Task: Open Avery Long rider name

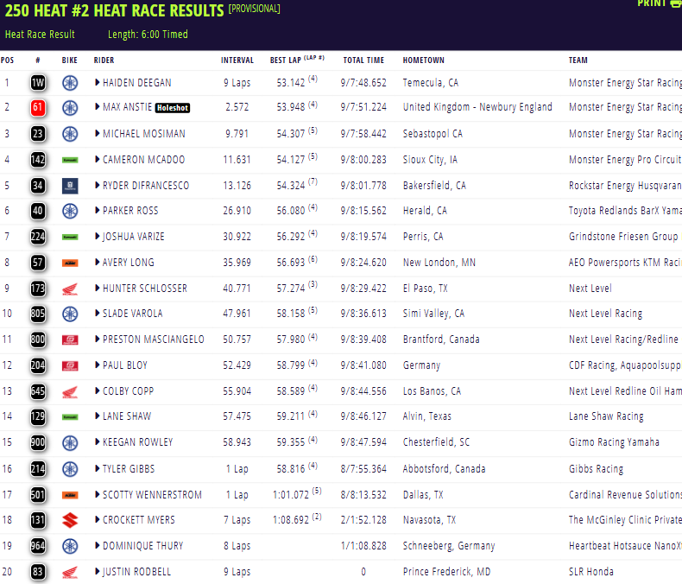Action: (x=129, y=263)
